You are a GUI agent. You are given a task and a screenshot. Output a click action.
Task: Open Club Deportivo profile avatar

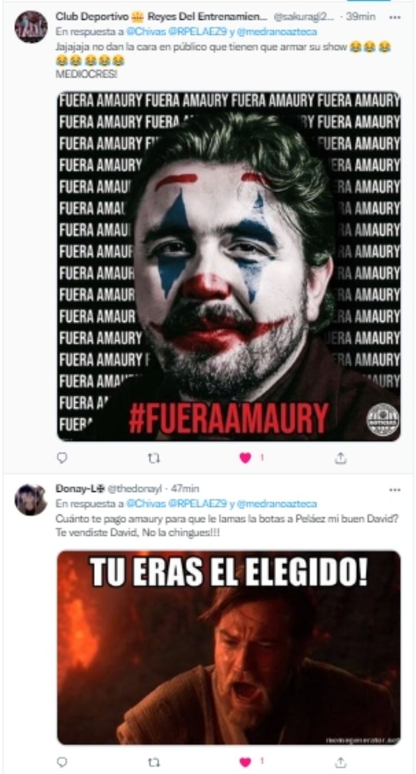coord(30,27)
